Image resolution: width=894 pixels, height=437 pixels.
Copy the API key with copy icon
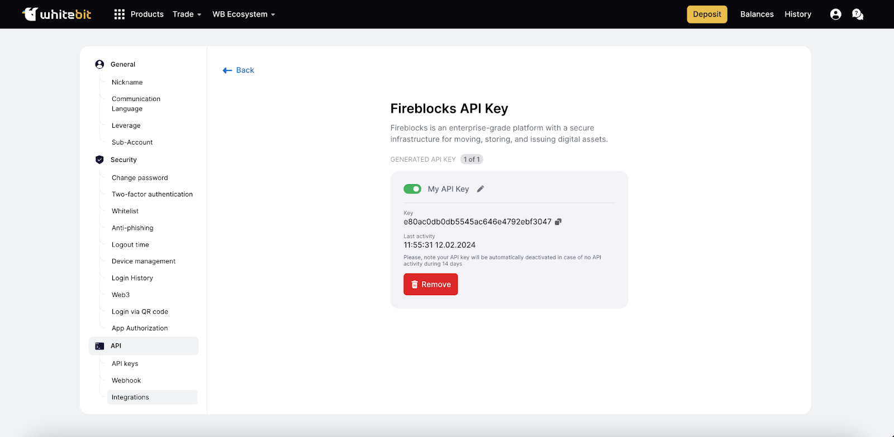[x=558, y=222]
